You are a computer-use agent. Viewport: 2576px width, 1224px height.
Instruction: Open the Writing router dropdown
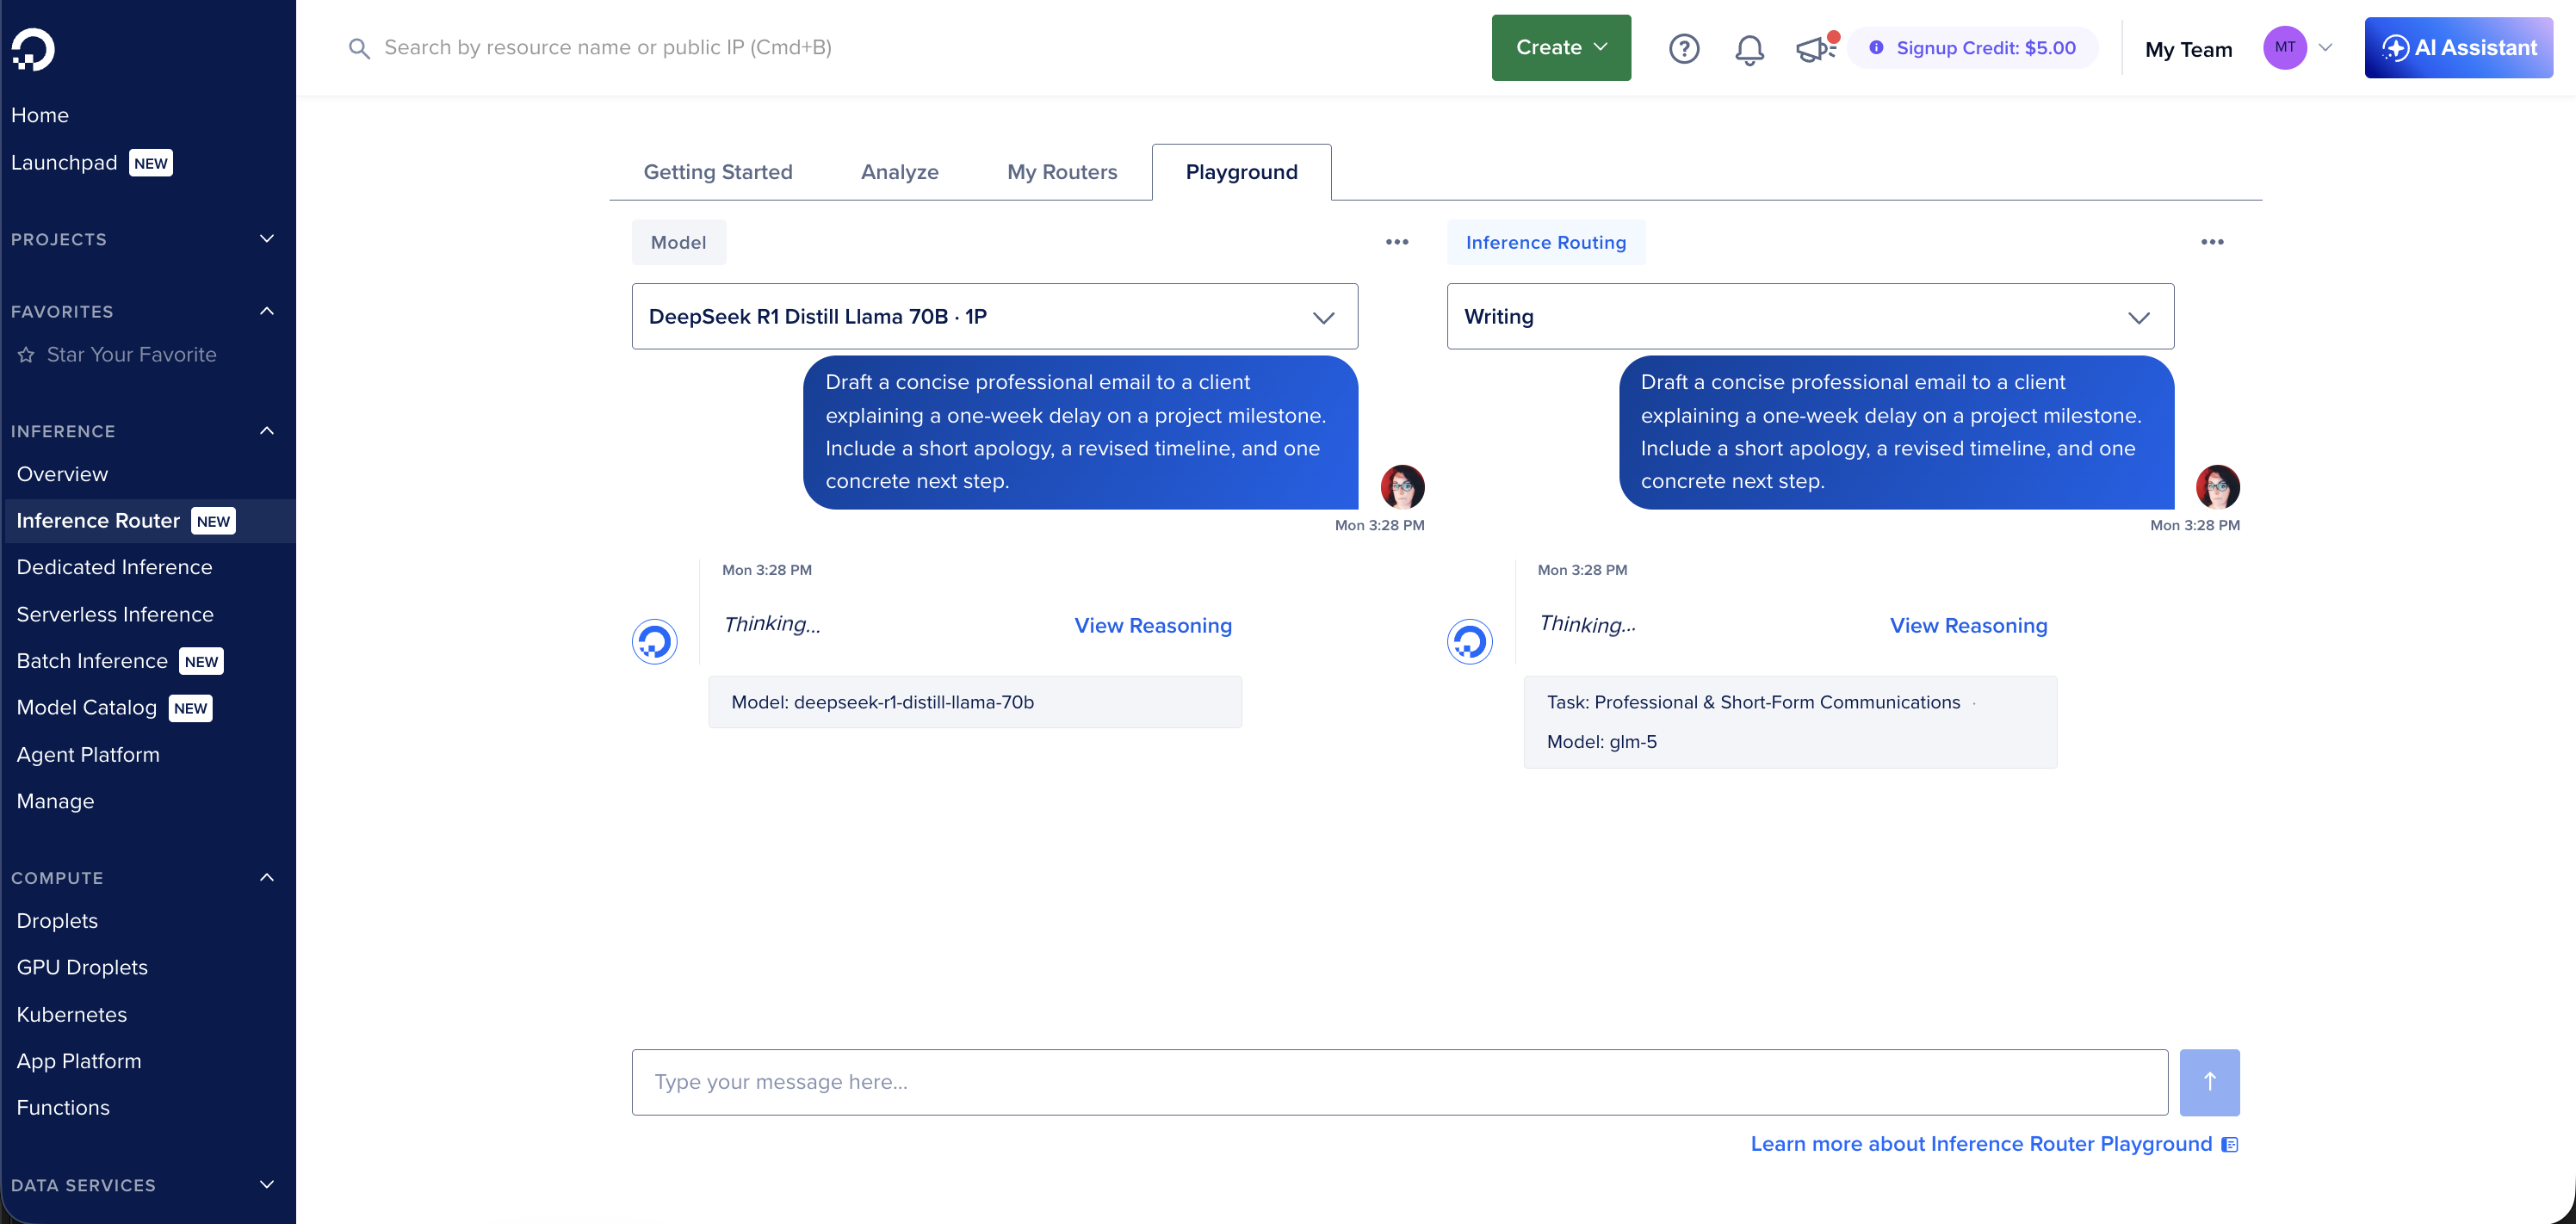(1810, 316)
